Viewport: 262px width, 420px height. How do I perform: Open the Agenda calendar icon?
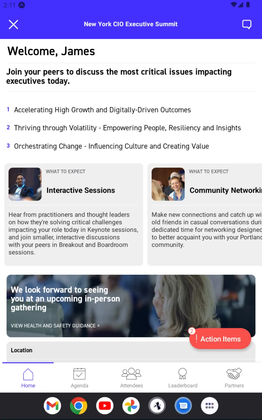click(x=79, y=374)
